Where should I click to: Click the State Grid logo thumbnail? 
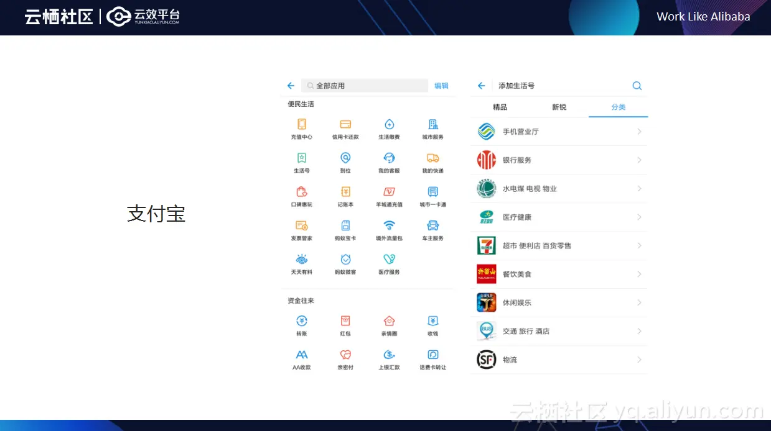[486, 189]
